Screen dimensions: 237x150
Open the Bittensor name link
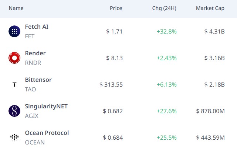tap(38, 80)
